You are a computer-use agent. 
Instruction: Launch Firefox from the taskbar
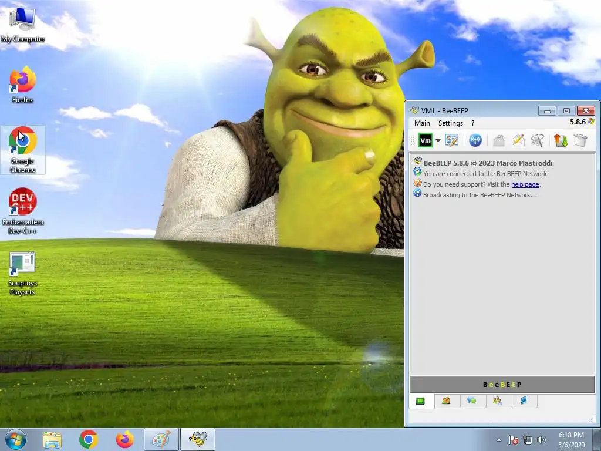pos(125,439)
